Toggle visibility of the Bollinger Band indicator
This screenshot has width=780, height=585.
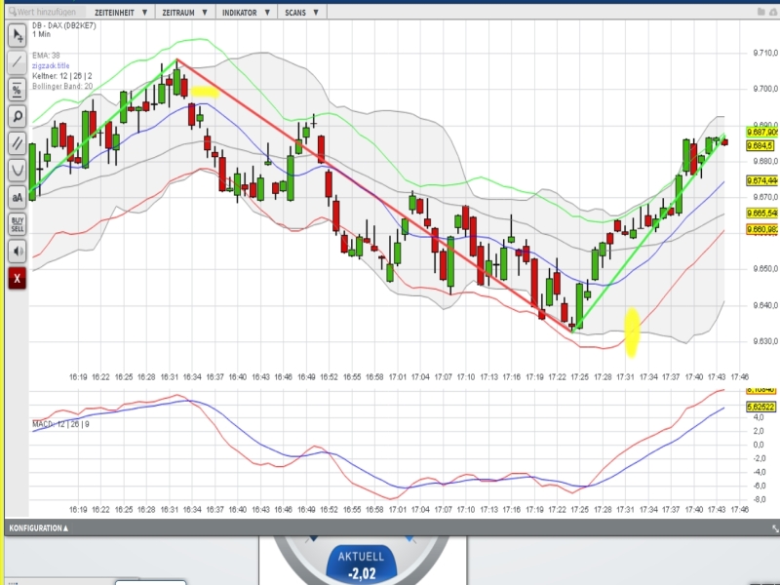(x=60, y=88)
